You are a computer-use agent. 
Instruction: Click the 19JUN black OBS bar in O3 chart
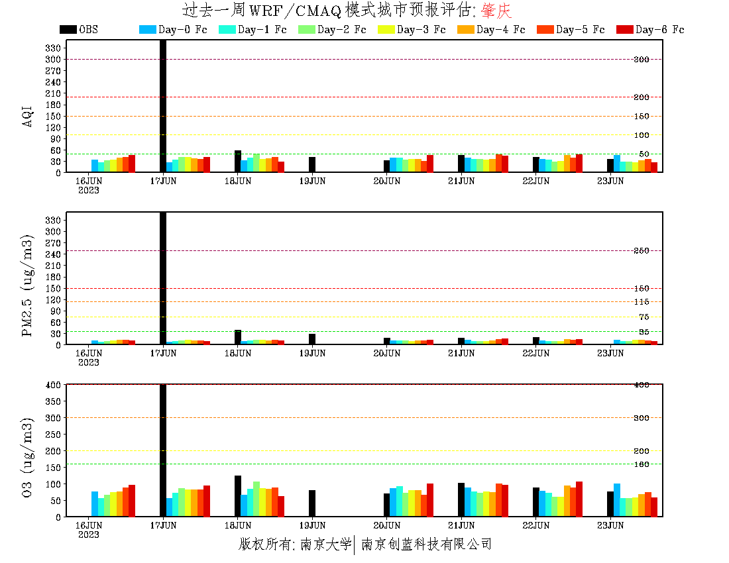tap(312, 503)
